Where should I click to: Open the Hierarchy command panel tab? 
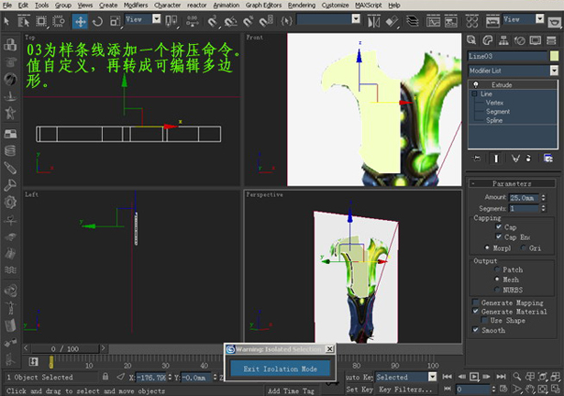[x=504, y=38]
